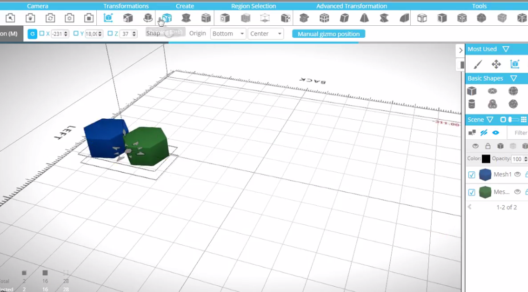Select the brush icon in Most Used

(x=477, y=64)
